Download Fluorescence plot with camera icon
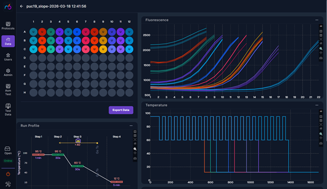Viewport: 327px width, 189px height. pyautogui.click(x=321, y=58)
